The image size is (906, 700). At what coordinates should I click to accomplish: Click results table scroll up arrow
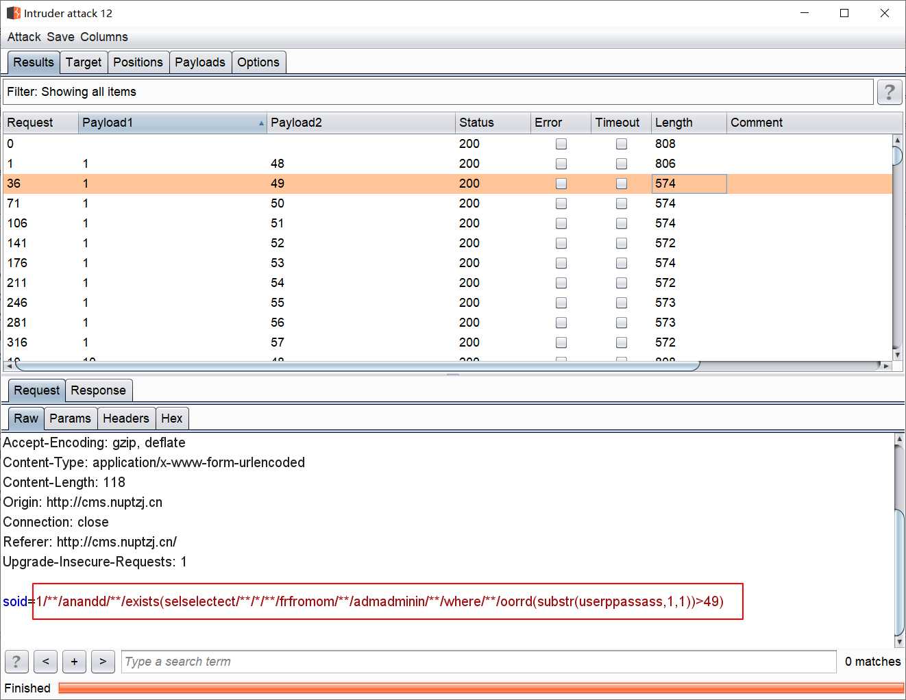click(897, 140)
